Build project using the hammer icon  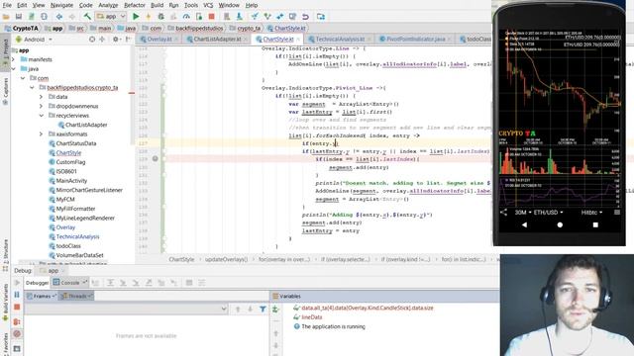(87, 17)
